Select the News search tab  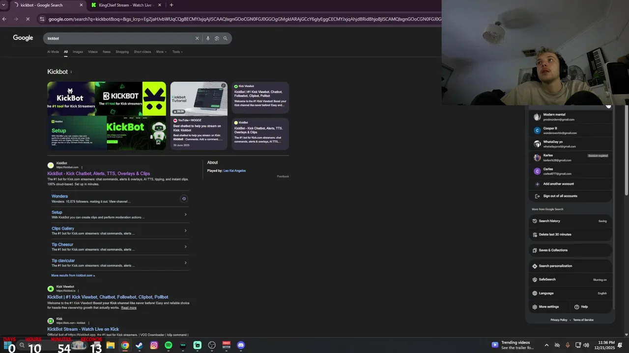click(x=107, y=51)
